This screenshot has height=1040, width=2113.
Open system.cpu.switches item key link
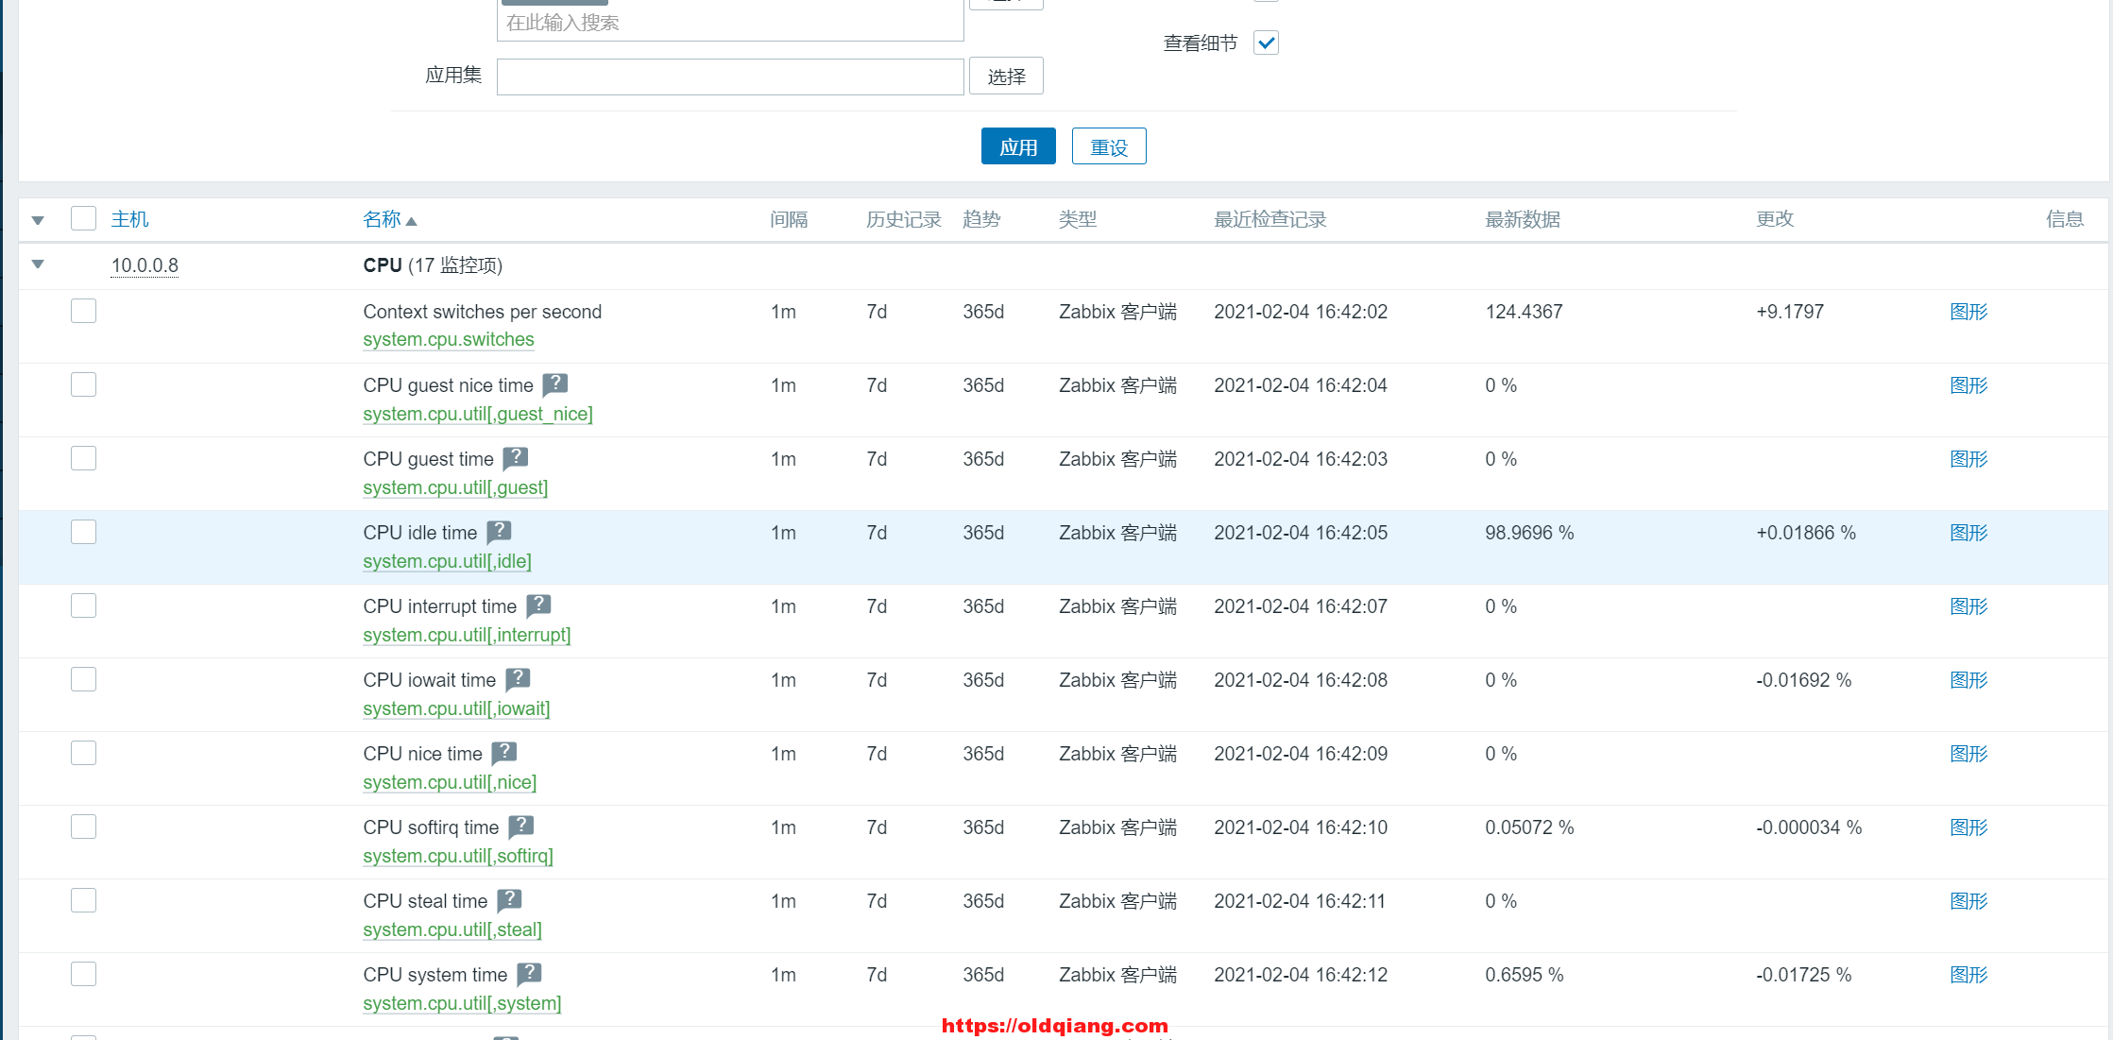coord(449,339)
